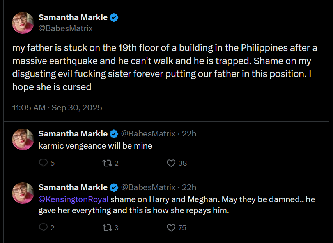
Task: Open the @KensingtonRoyal mention link
Action: point(74,199)
